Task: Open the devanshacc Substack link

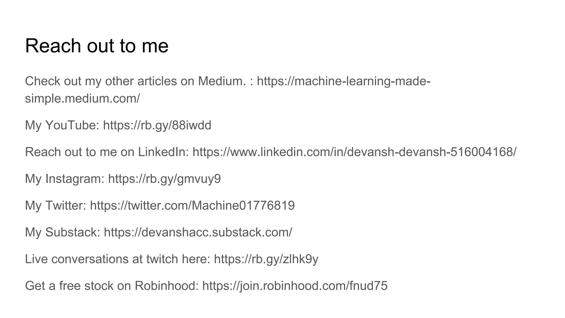Action: pyautogui.click(x=198, y=232)
